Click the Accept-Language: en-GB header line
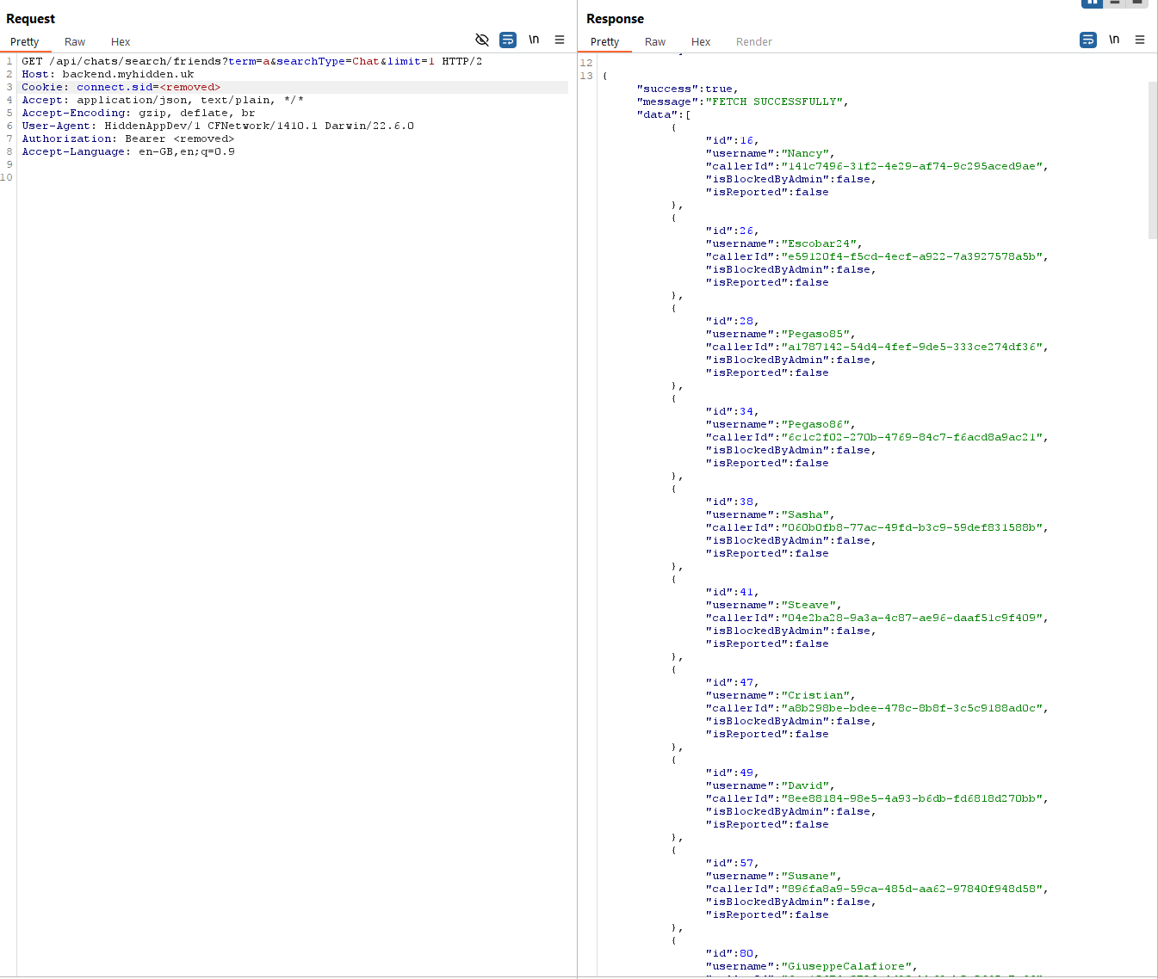The width and height of the screenshot is (1158, 979). 128,151
